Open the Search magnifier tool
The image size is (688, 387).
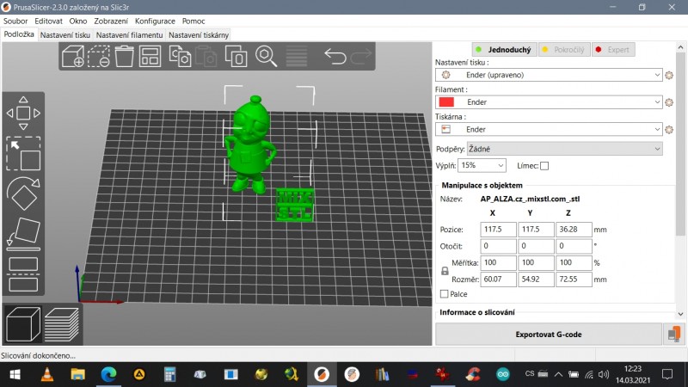pyautogui.click(x=267, y=57)
